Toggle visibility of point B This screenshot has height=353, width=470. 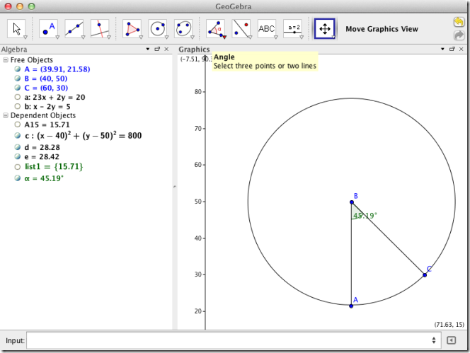coord(18,79)
